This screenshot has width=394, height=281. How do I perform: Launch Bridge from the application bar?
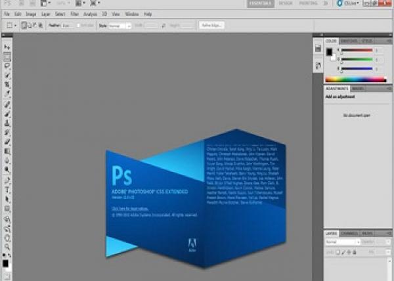(21, 3)
